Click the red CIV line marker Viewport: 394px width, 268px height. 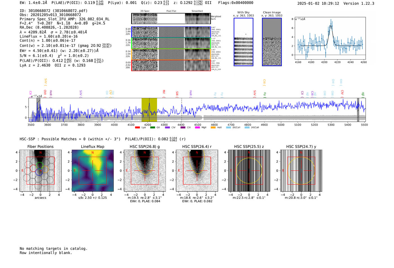tap(342, 93)
